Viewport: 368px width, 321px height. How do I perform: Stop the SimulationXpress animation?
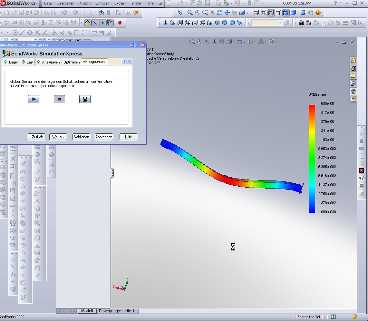(x=59, y=99)
